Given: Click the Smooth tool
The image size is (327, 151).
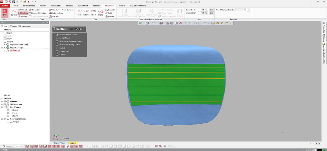Looking at the screenshot, I should click(110, 10).
